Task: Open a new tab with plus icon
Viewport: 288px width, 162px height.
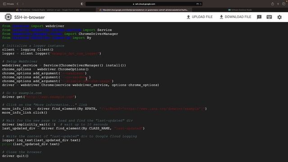Action: point(278,4)
